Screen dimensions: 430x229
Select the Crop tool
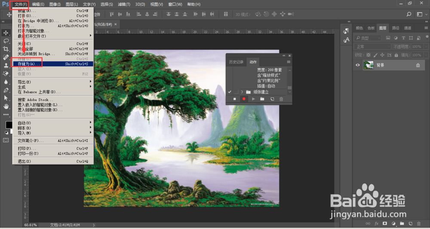pos(6,49)
